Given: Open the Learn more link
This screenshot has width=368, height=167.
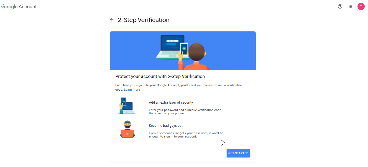Looking at the screenshot, I should 132,90.
